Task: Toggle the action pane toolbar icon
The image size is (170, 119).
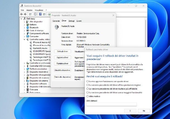Action: (x=44, y=14)
